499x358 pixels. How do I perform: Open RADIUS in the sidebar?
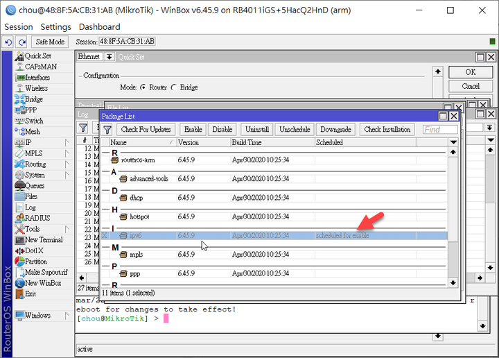tap(37, 219)
